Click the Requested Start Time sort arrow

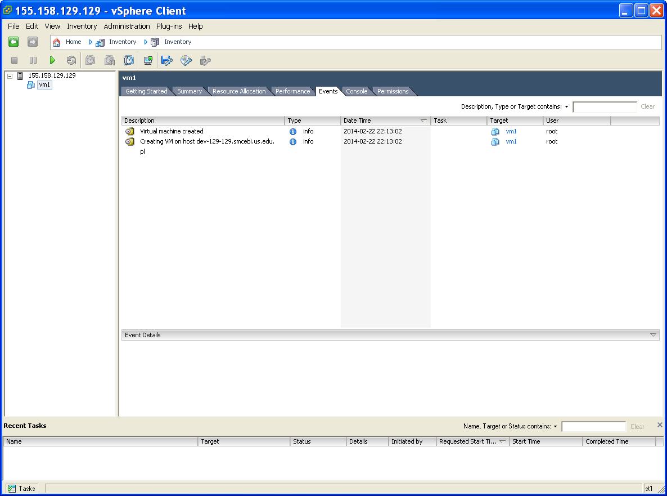point(502,442)
